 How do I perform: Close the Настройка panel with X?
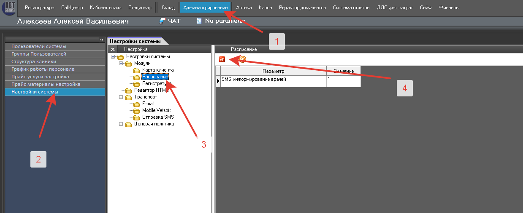tap(112, 50)
